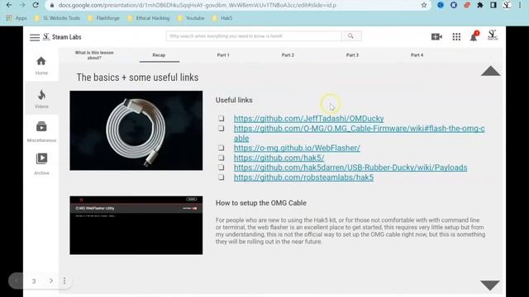Switch to Part 3 tab
This screenshot has height=297, width=529.
click(352, 55)
